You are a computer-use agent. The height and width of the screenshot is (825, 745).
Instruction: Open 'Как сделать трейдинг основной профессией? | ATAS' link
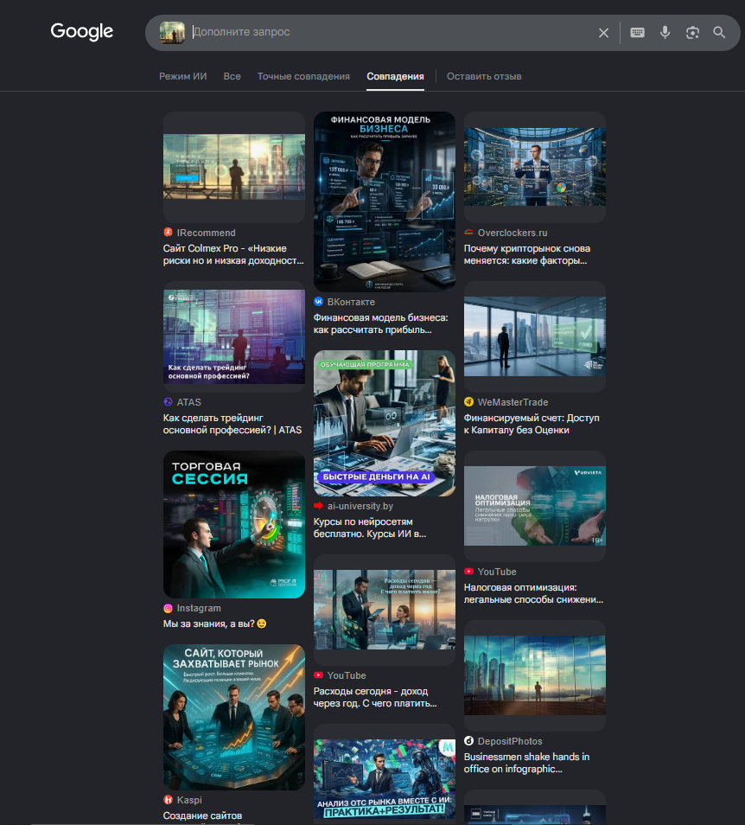(x=232, y=424)
